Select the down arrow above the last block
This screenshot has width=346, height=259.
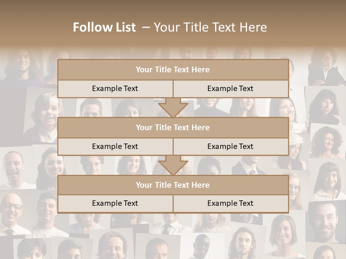pyautogui.click(x=173, y=165)
